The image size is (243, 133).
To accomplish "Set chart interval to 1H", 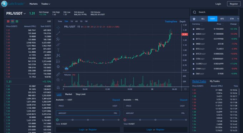I will coord(71,21).
